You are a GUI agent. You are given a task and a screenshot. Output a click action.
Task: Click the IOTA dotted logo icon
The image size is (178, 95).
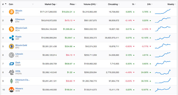11,72
